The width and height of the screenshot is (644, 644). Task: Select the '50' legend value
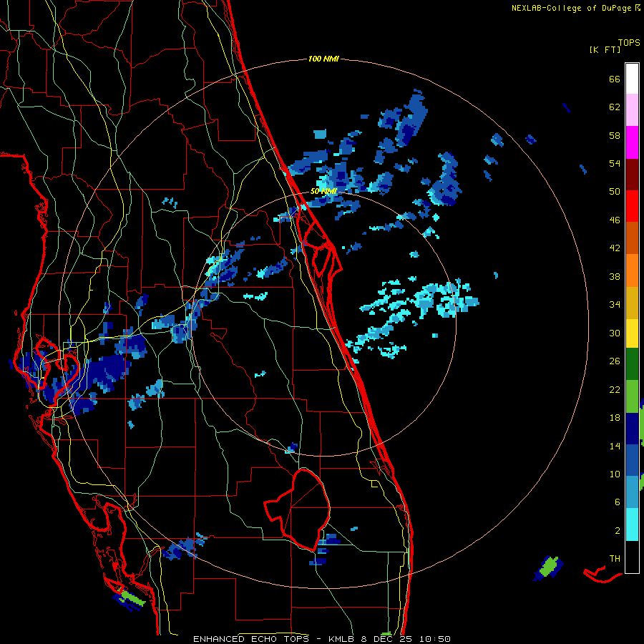pyautogui.click(x=615, y=192)
